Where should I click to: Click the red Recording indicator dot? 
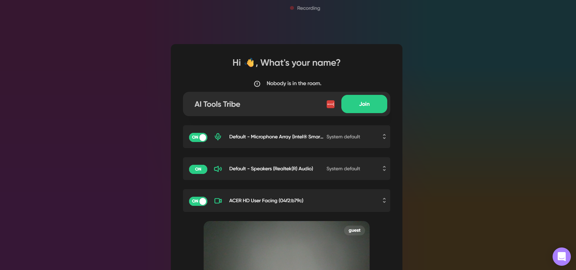click(x=292, y=8)
